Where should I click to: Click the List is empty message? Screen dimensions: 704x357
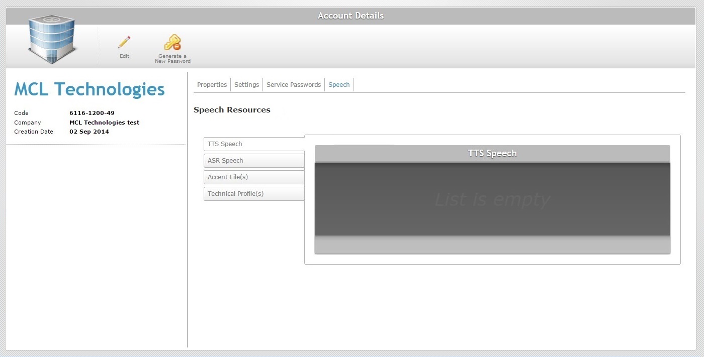coord(492,199)
